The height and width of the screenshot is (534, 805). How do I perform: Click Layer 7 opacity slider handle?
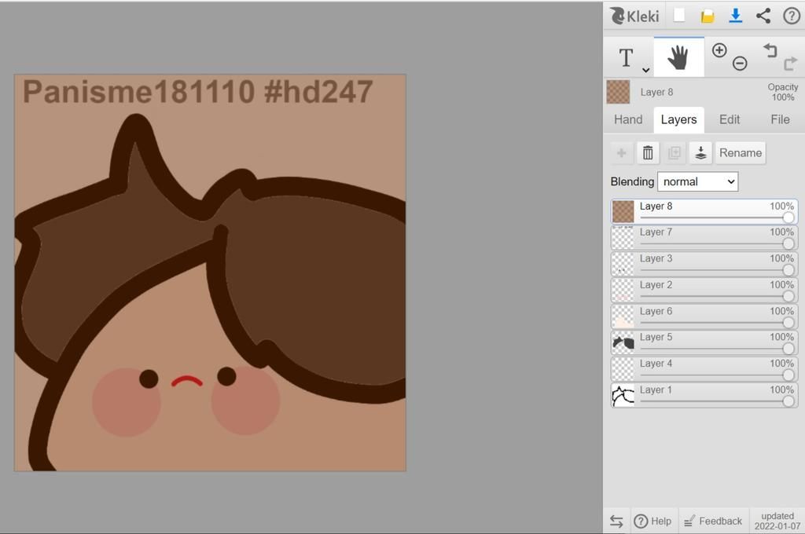[788, 243]
